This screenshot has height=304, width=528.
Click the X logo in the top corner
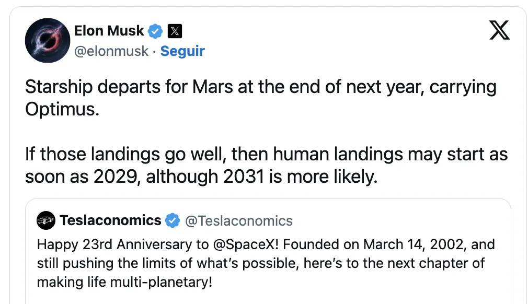[499, 31]
